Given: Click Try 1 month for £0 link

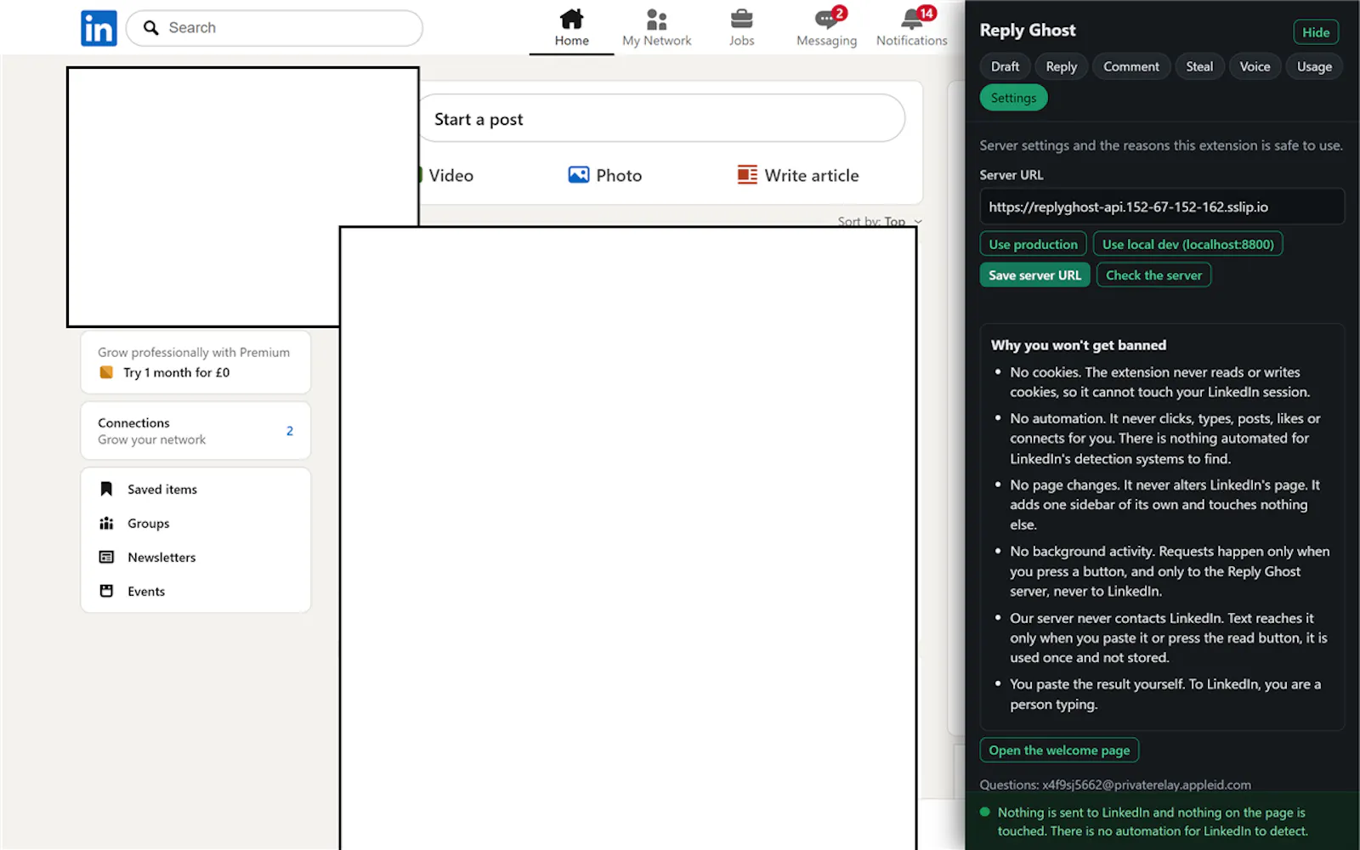Looking at the screenshot, I should point(176,372).
